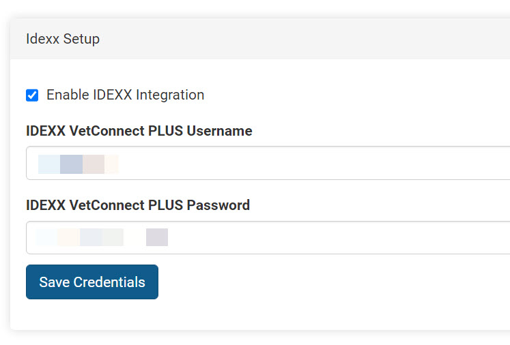
Task: Click the "IDEXX VetConnect PLUS Username" label
Action: point(139,131)
